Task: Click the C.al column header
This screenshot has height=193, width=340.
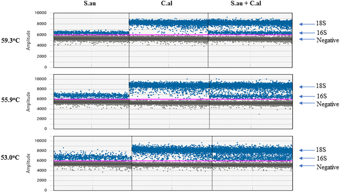Action: point(167,3)
